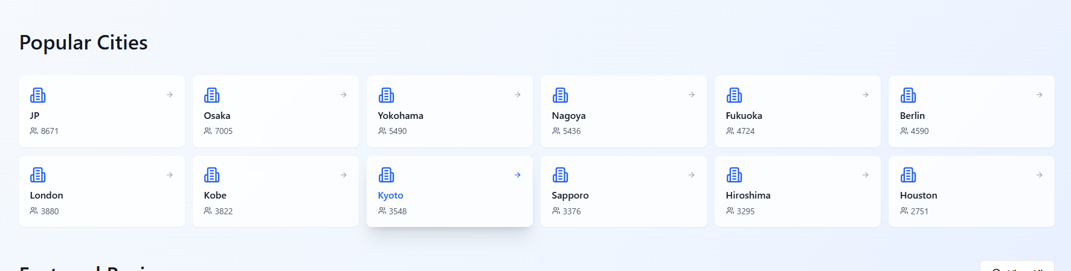The width and height of the screenshot is (1071, 271).
Task: Click the London member count 3880
Action: (x=50, y=211)
